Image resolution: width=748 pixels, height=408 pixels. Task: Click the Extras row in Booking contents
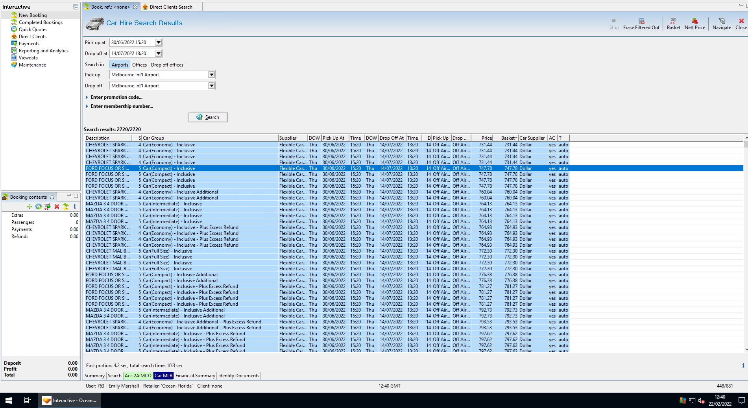[x=41, y=215]
